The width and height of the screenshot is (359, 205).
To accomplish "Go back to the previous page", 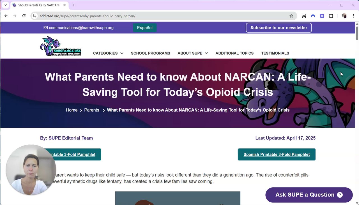I will (6, 16).
